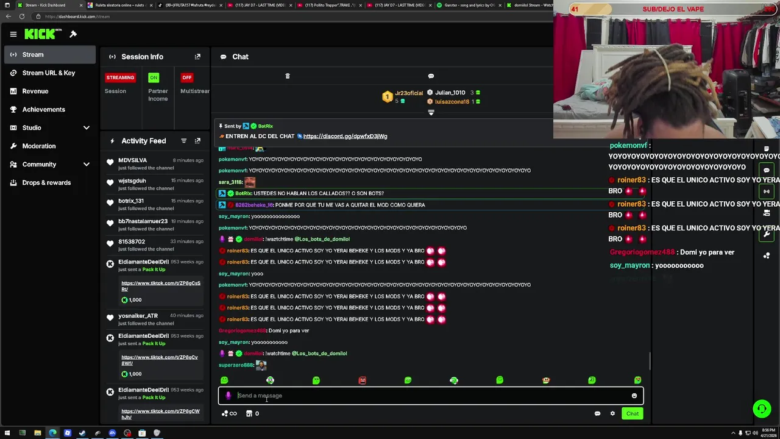This screenshot has height=439, width=780.
Task: Expand the chat leaderboard down arrow
Action: [431, 113]
